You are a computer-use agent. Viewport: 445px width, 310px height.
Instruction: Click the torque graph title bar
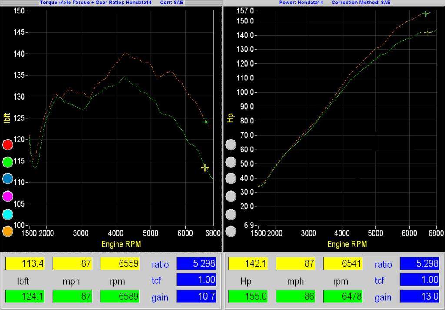(x=111, y=3)
